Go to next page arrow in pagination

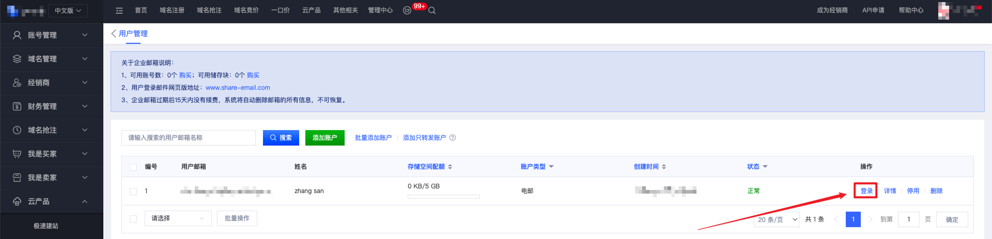tap(870, 219)
